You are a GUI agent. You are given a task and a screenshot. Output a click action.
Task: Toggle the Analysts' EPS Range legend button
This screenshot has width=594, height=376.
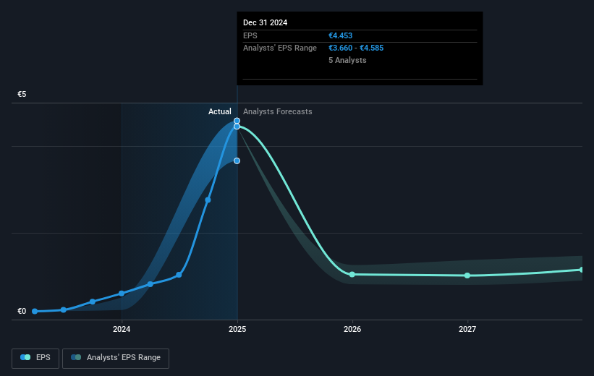116,358
